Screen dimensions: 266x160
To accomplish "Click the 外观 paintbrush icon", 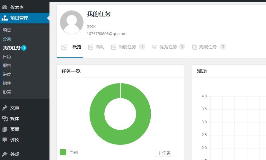I will 5,154.
